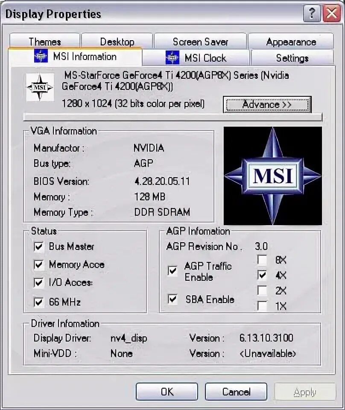Click the Mini-VDD None value
Image resolution: width=345 pixels, height=410 pixels.
tap(121, 354)
